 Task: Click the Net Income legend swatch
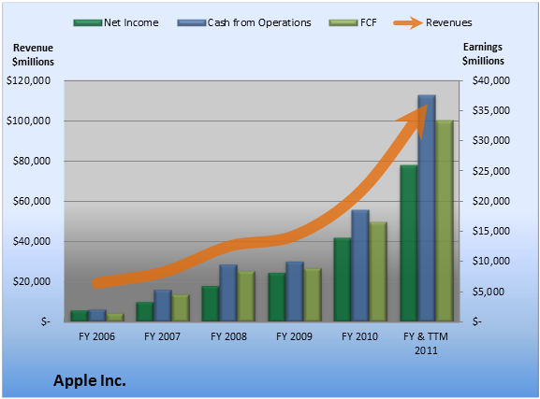tap(88, 23)
